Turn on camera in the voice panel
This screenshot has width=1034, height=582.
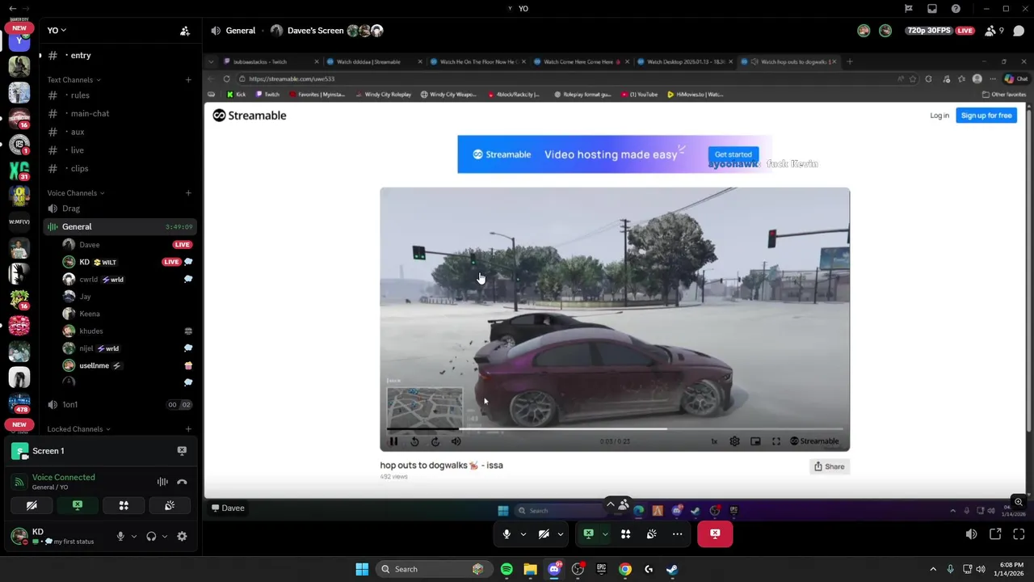pos(32,505)
